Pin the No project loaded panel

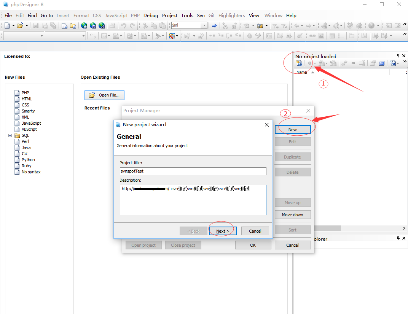click(x=398, y=56)
